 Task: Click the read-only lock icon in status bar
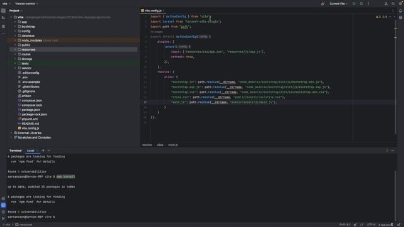(x=355, y=224)
